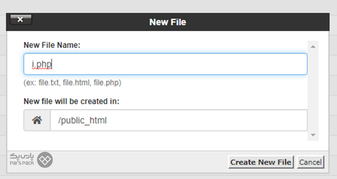Image resolution: width=337 pixels, height=179 pixels.
Task: Click the scrollbar down arrow
Action: [x=313, y=135]
